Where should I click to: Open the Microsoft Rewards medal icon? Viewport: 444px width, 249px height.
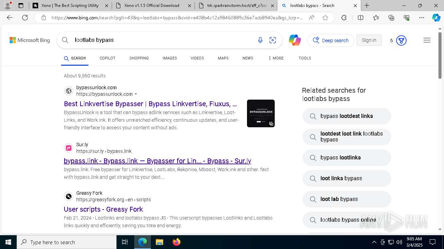401,40
